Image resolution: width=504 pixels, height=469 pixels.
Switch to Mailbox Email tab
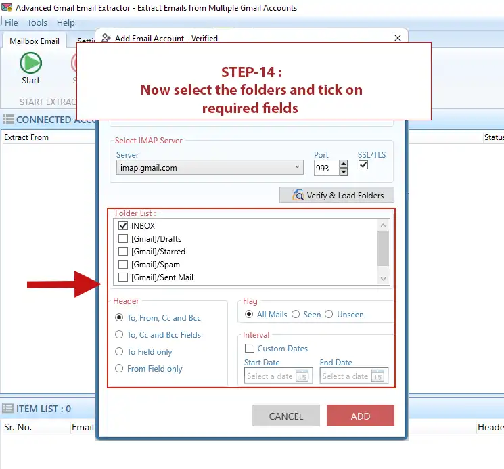[x=35, y=41]
